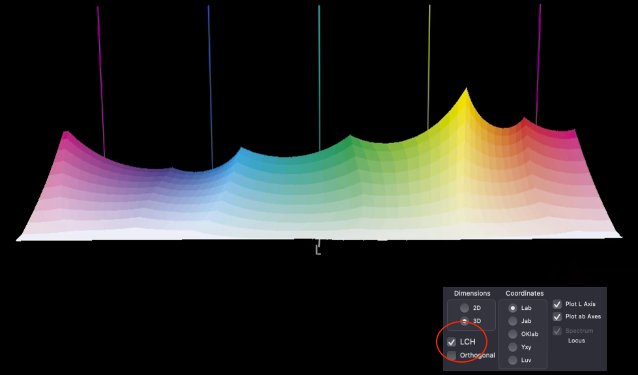Select the 2D dimensions radio button
This screenshot has width=638, height=375.
(x=464, y=308)
